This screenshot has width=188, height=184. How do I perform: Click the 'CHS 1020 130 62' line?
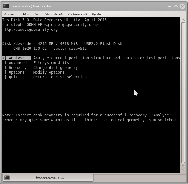pyautogui.click(x=50, y=49)
